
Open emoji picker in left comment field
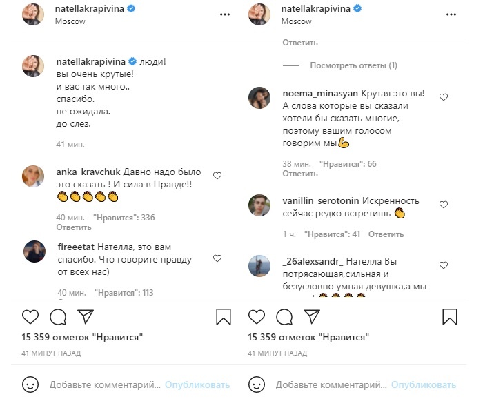point(30,384)
